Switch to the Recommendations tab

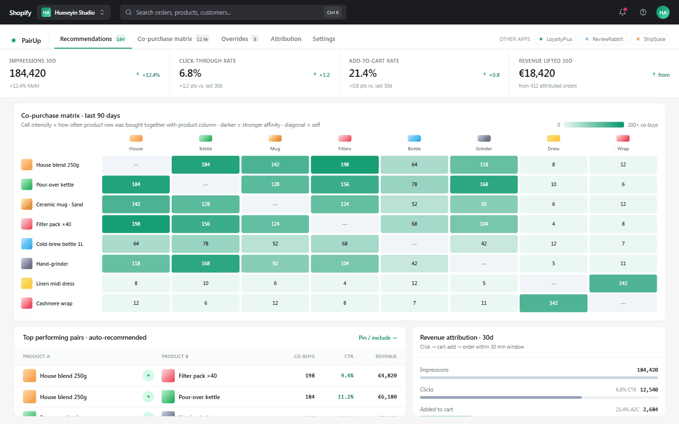[92, 39]
